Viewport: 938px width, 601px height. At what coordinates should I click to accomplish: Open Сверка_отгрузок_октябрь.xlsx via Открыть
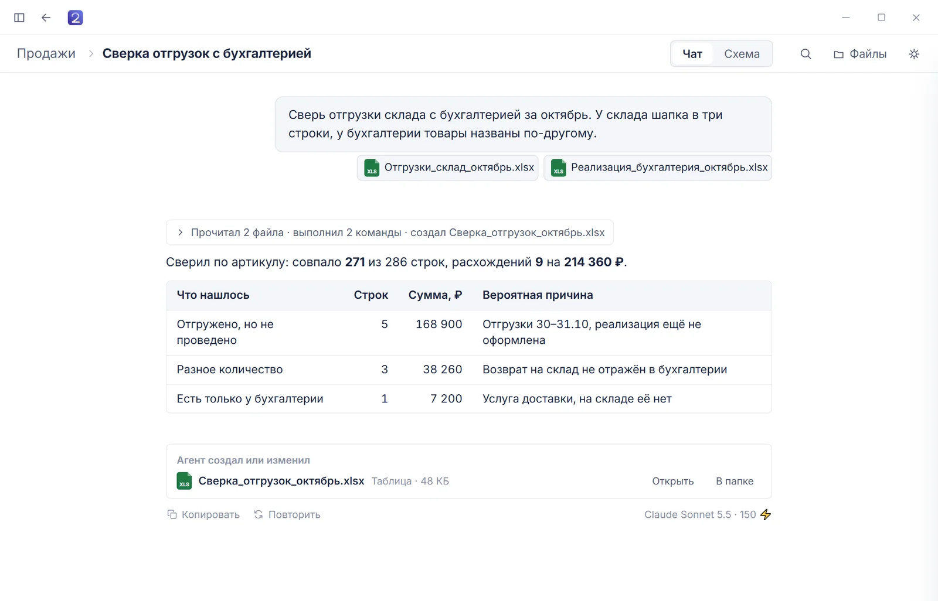click(673, 481)
